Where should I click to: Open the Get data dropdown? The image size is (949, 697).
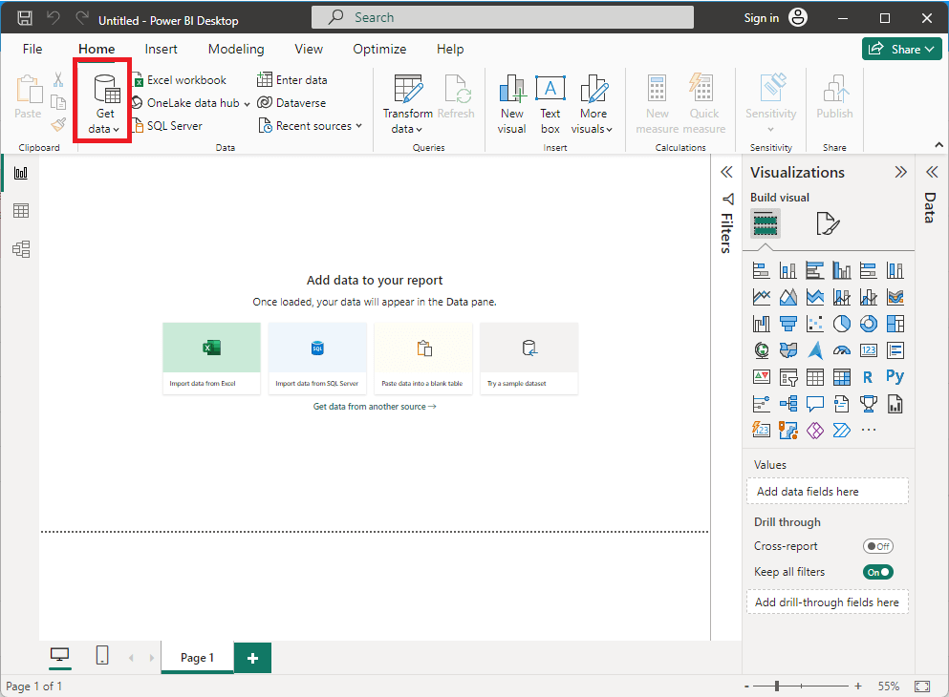coord(104,103)
